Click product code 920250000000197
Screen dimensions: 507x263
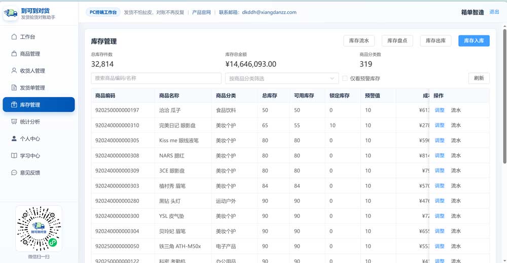(x=117, y=110)
